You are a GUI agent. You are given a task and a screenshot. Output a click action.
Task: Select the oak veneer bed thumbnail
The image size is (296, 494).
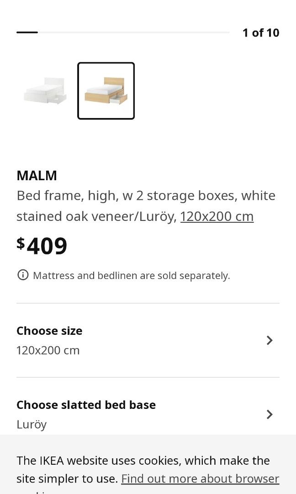coord(106,91)
